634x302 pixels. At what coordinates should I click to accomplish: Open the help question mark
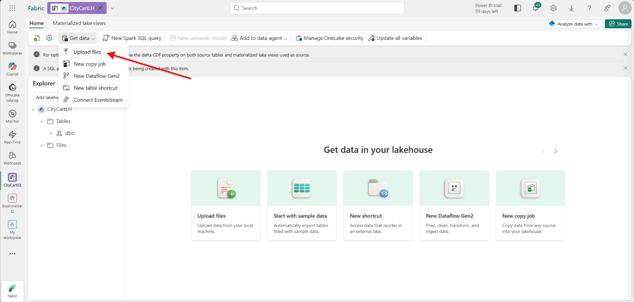click(589, 8)
